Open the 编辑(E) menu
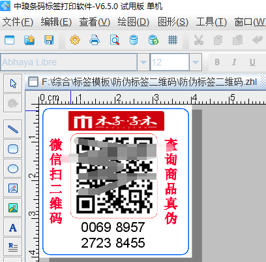266x262 pixels. coord(56,22)
